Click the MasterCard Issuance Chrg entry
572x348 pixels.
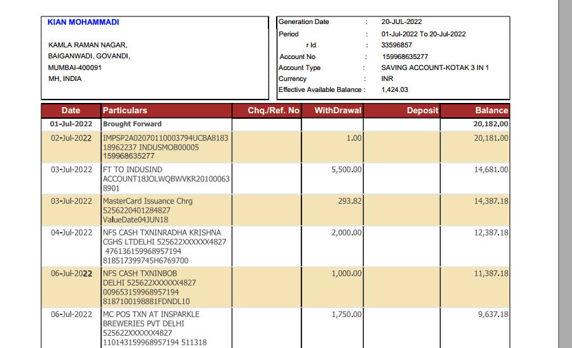pos(148,201)
